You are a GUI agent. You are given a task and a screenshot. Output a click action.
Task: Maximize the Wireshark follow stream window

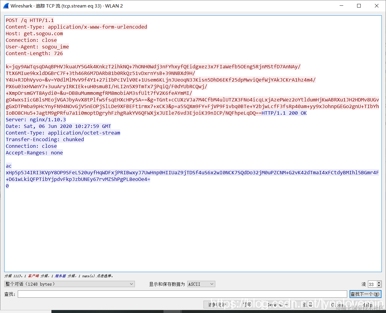point(359,6)
